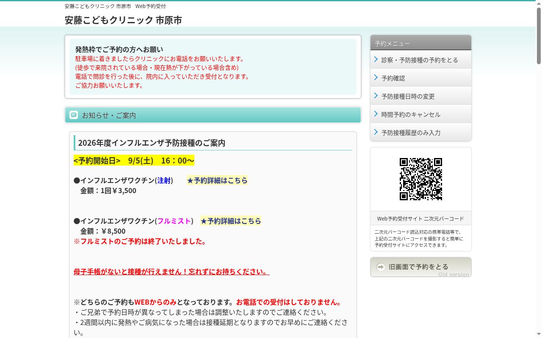The image size is (542, 338).
Task: Click 安藤こどもクリニック 市原市 site title
Action: pyautogui.click(x=123, y=20)
